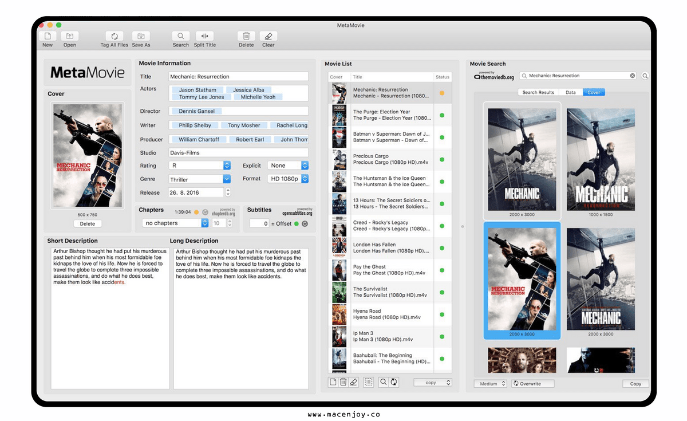Open the Medium size popup in Movie Search
Screen dimensions: 687x421
tap(490, 384)
